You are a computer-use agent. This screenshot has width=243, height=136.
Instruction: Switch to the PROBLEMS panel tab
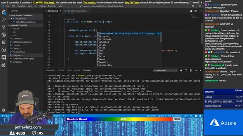(x=50, y=70)
